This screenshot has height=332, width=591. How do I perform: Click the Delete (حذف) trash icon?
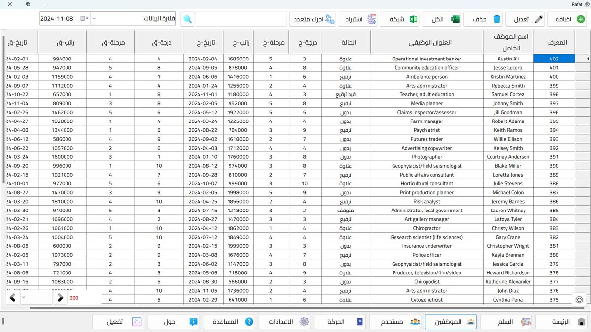click(x=497, y=19)
